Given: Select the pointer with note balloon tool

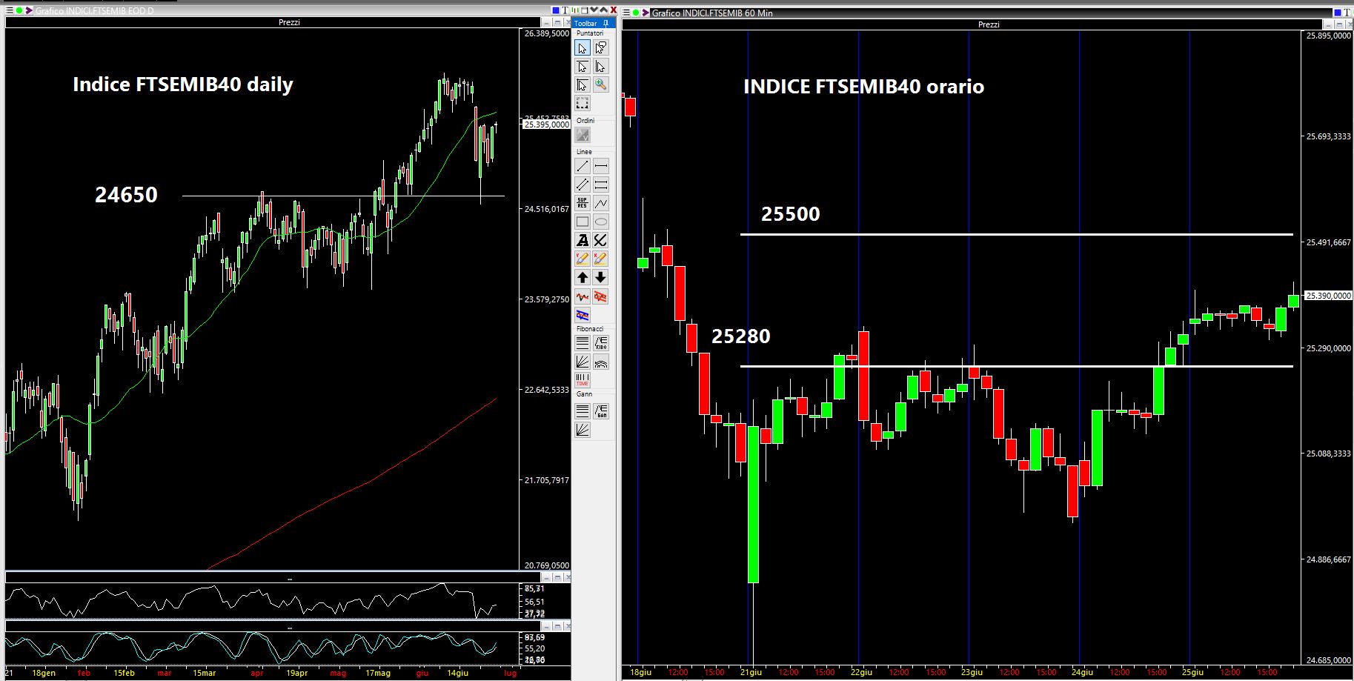Looking at the screenshot, I should click(600, 48).
